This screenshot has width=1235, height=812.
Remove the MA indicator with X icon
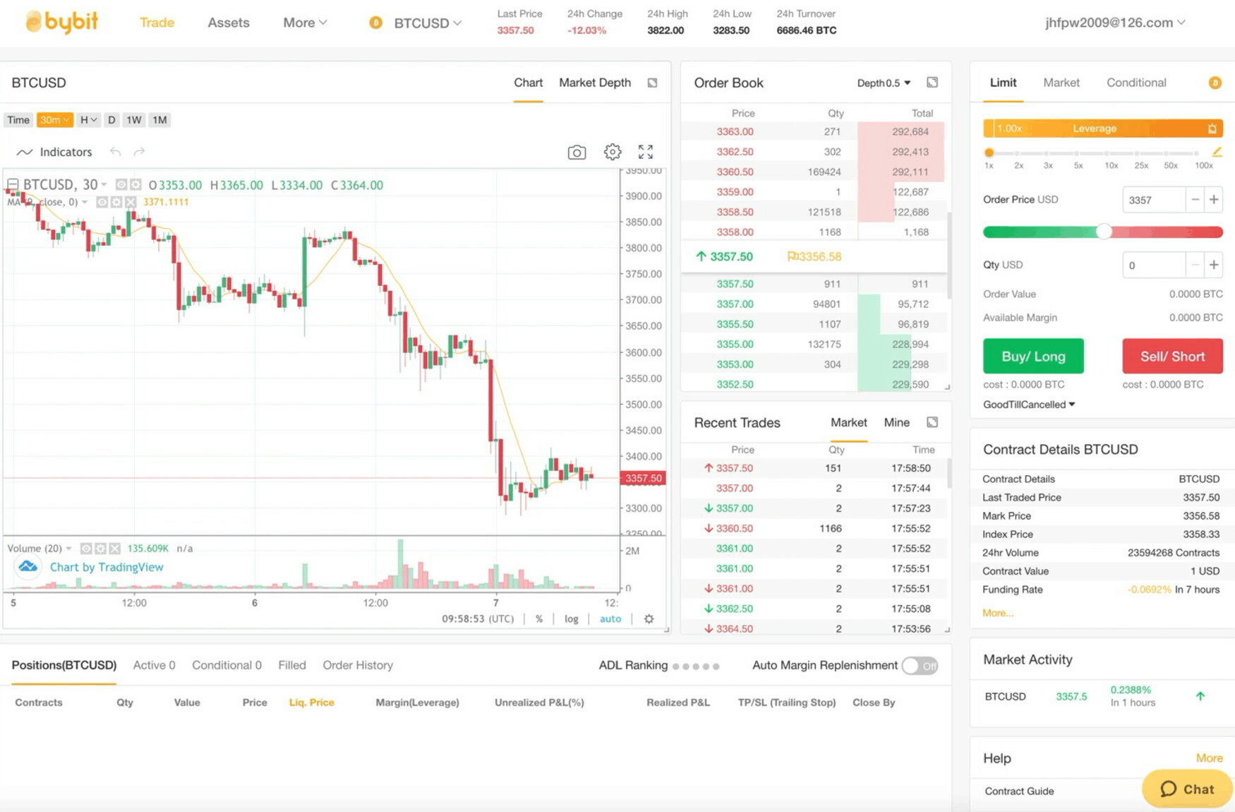click(131, 202)
